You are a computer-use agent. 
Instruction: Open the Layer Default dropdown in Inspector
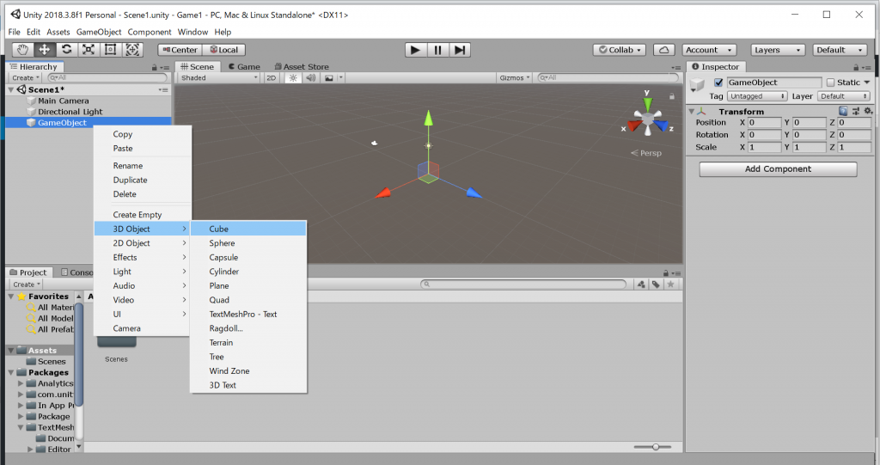tap(844, 96)
